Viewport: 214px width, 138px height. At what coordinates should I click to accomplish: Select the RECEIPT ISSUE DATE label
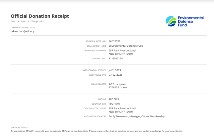point(97,75)
